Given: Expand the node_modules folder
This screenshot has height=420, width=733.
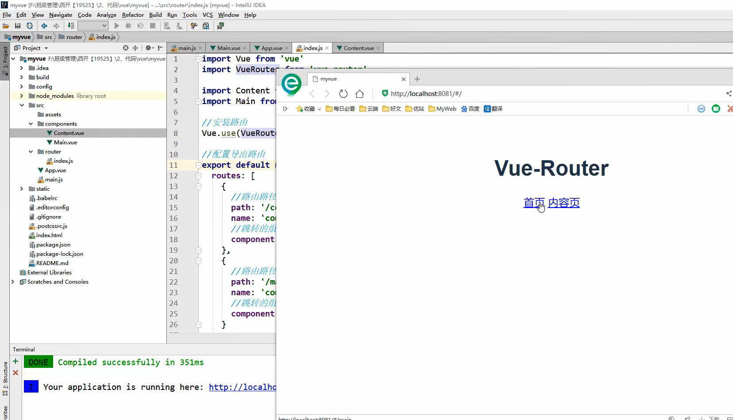Looking at the screenshot, I should tap(21, 96).
